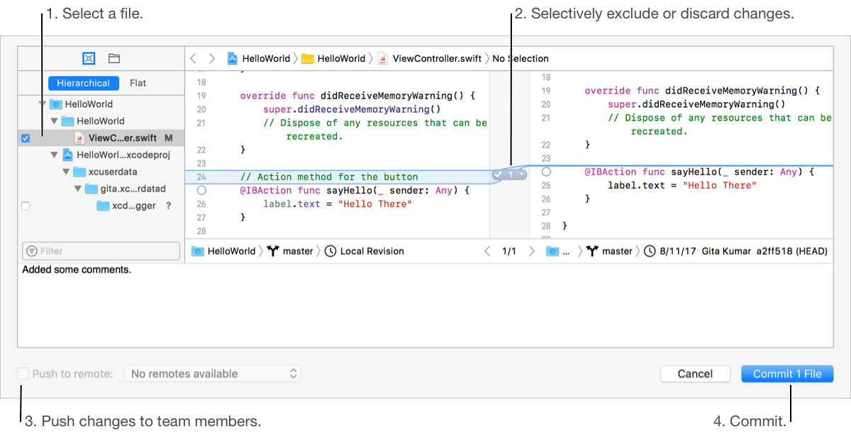
Task: Open the No remotes available dropdown
Action: [212, 374]
